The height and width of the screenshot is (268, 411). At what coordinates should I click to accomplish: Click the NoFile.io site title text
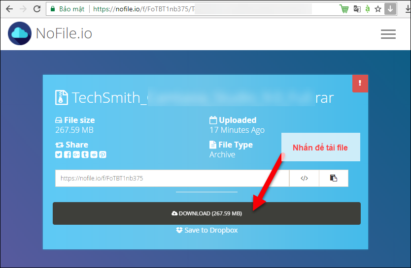pyautogui.click(x=64, y=33)
